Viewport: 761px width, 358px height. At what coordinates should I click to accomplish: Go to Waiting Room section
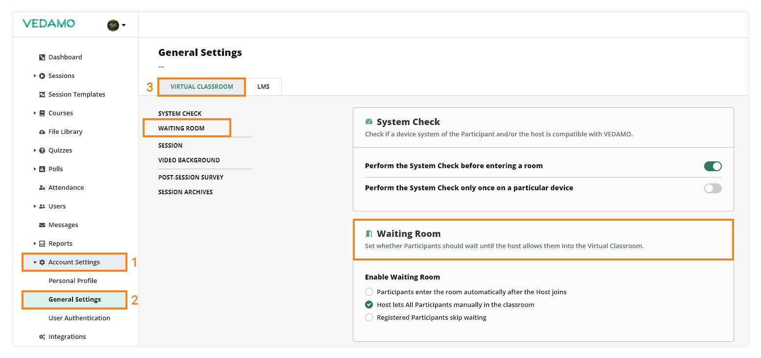(181, 128)
